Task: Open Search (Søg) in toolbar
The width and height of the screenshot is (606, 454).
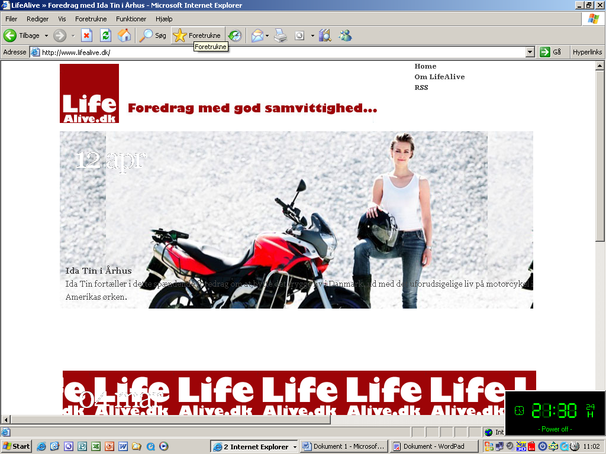Action: [x=153, y=35]
